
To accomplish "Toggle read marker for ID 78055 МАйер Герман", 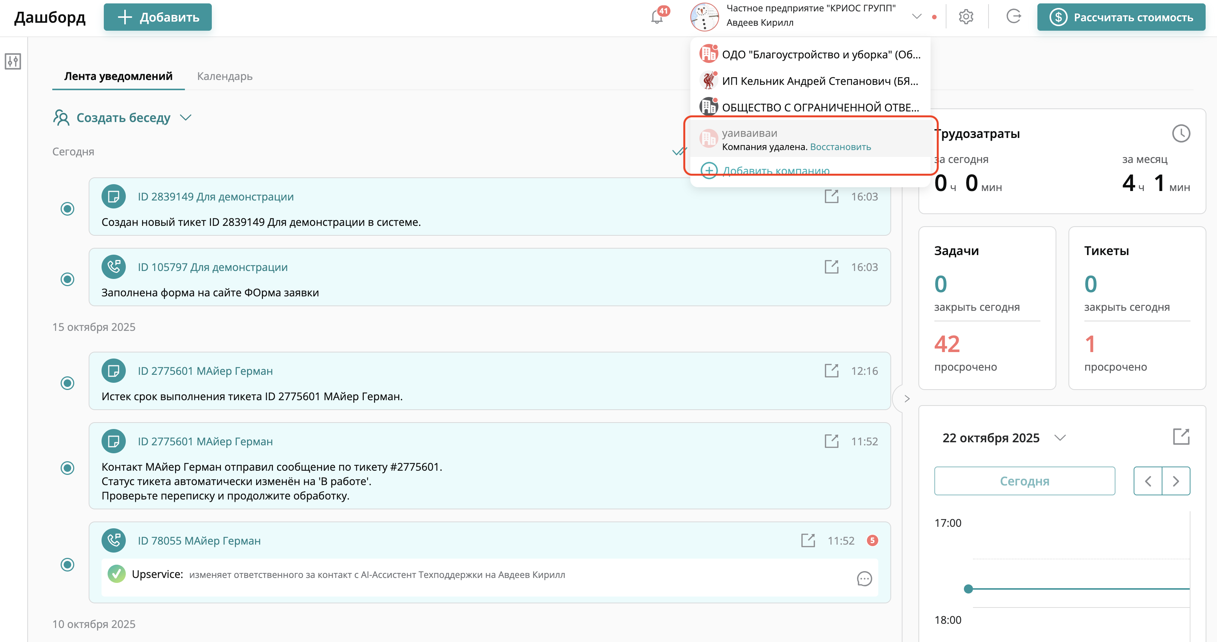I will 67,565.
